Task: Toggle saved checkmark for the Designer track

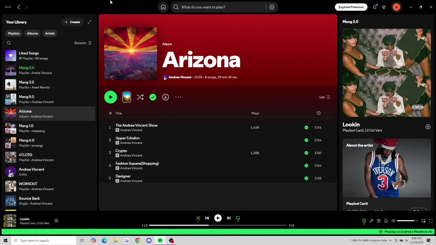Action: 306,178
